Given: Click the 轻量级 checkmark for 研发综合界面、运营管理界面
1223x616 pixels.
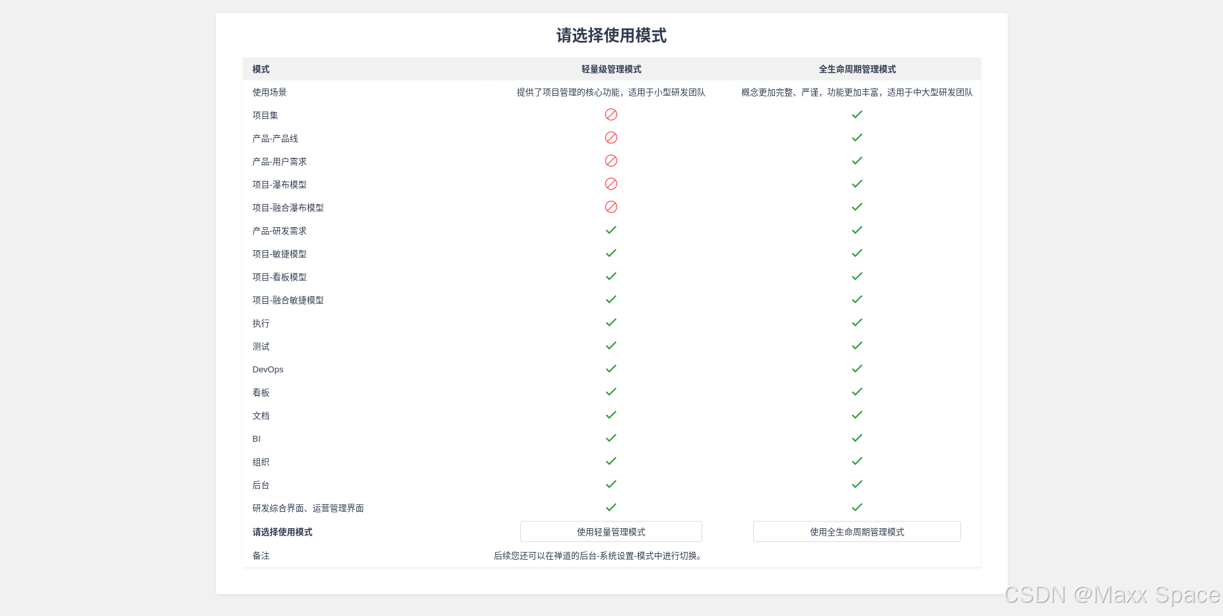Looking at the screenshot, I should (x=611, y=507).
